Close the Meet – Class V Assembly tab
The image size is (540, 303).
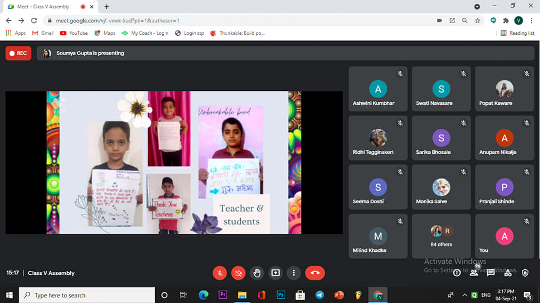coord(92,7)
